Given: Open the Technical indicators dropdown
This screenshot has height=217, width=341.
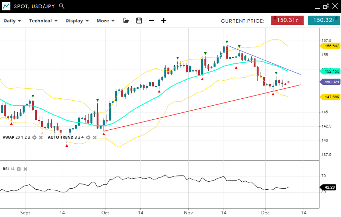Looking at the screenshot, I should (x=43, y=21).
